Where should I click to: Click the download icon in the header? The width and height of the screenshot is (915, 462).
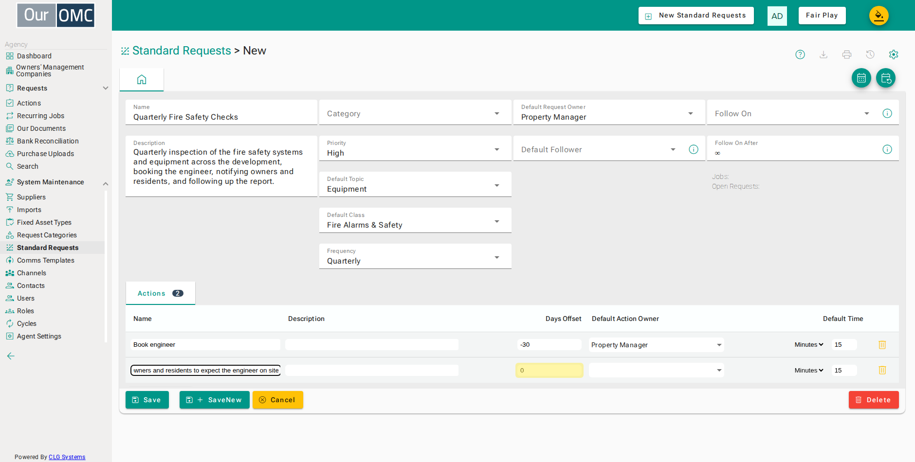point(823,54)
